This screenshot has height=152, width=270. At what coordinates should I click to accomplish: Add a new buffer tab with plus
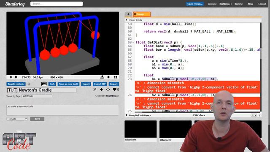(128, 14)
